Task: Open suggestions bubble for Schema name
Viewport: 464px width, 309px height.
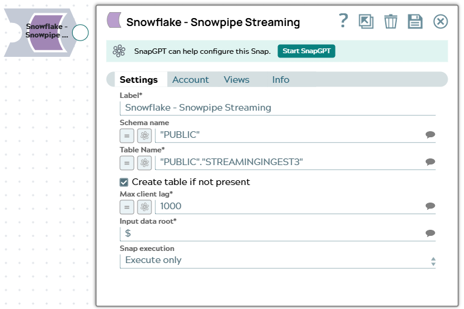Action: 430,135
